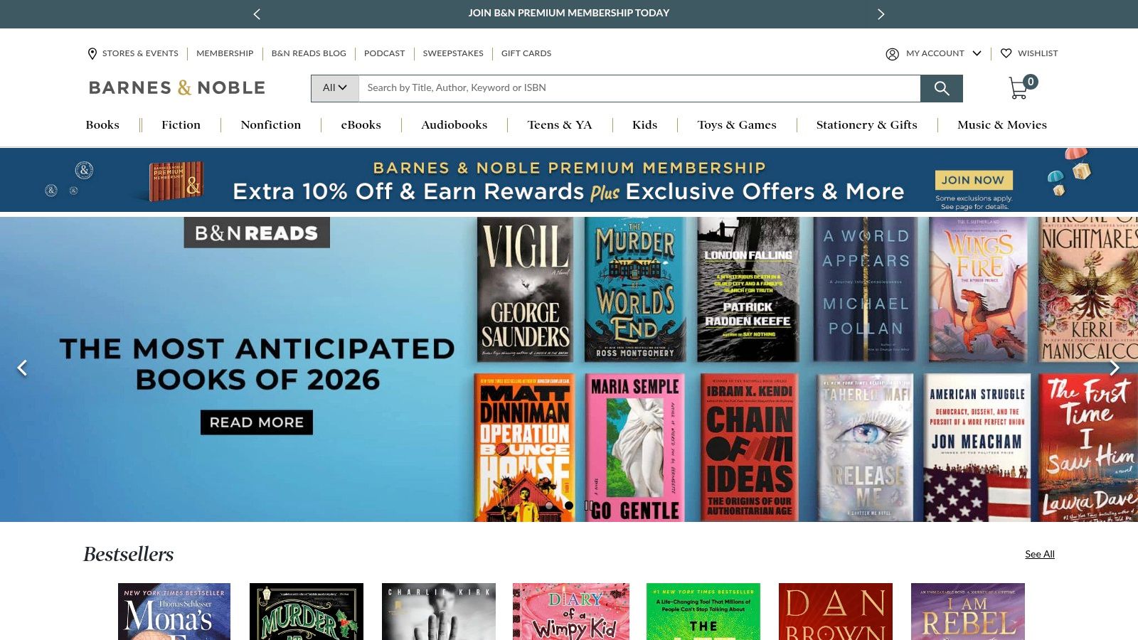Open the Charlie Kirk bestseller thumbnail
Image resolution: width=1138 pixels, height=640 pixels.
point(439,612)
